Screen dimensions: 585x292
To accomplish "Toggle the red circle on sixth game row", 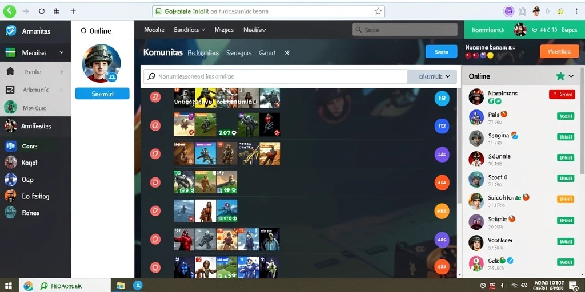I will click(155, 239).
